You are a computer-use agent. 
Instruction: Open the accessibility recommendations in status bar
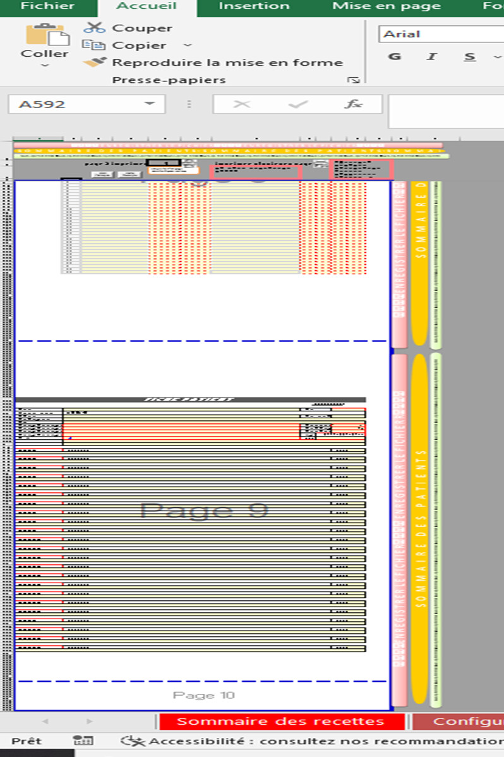[316, 741]
